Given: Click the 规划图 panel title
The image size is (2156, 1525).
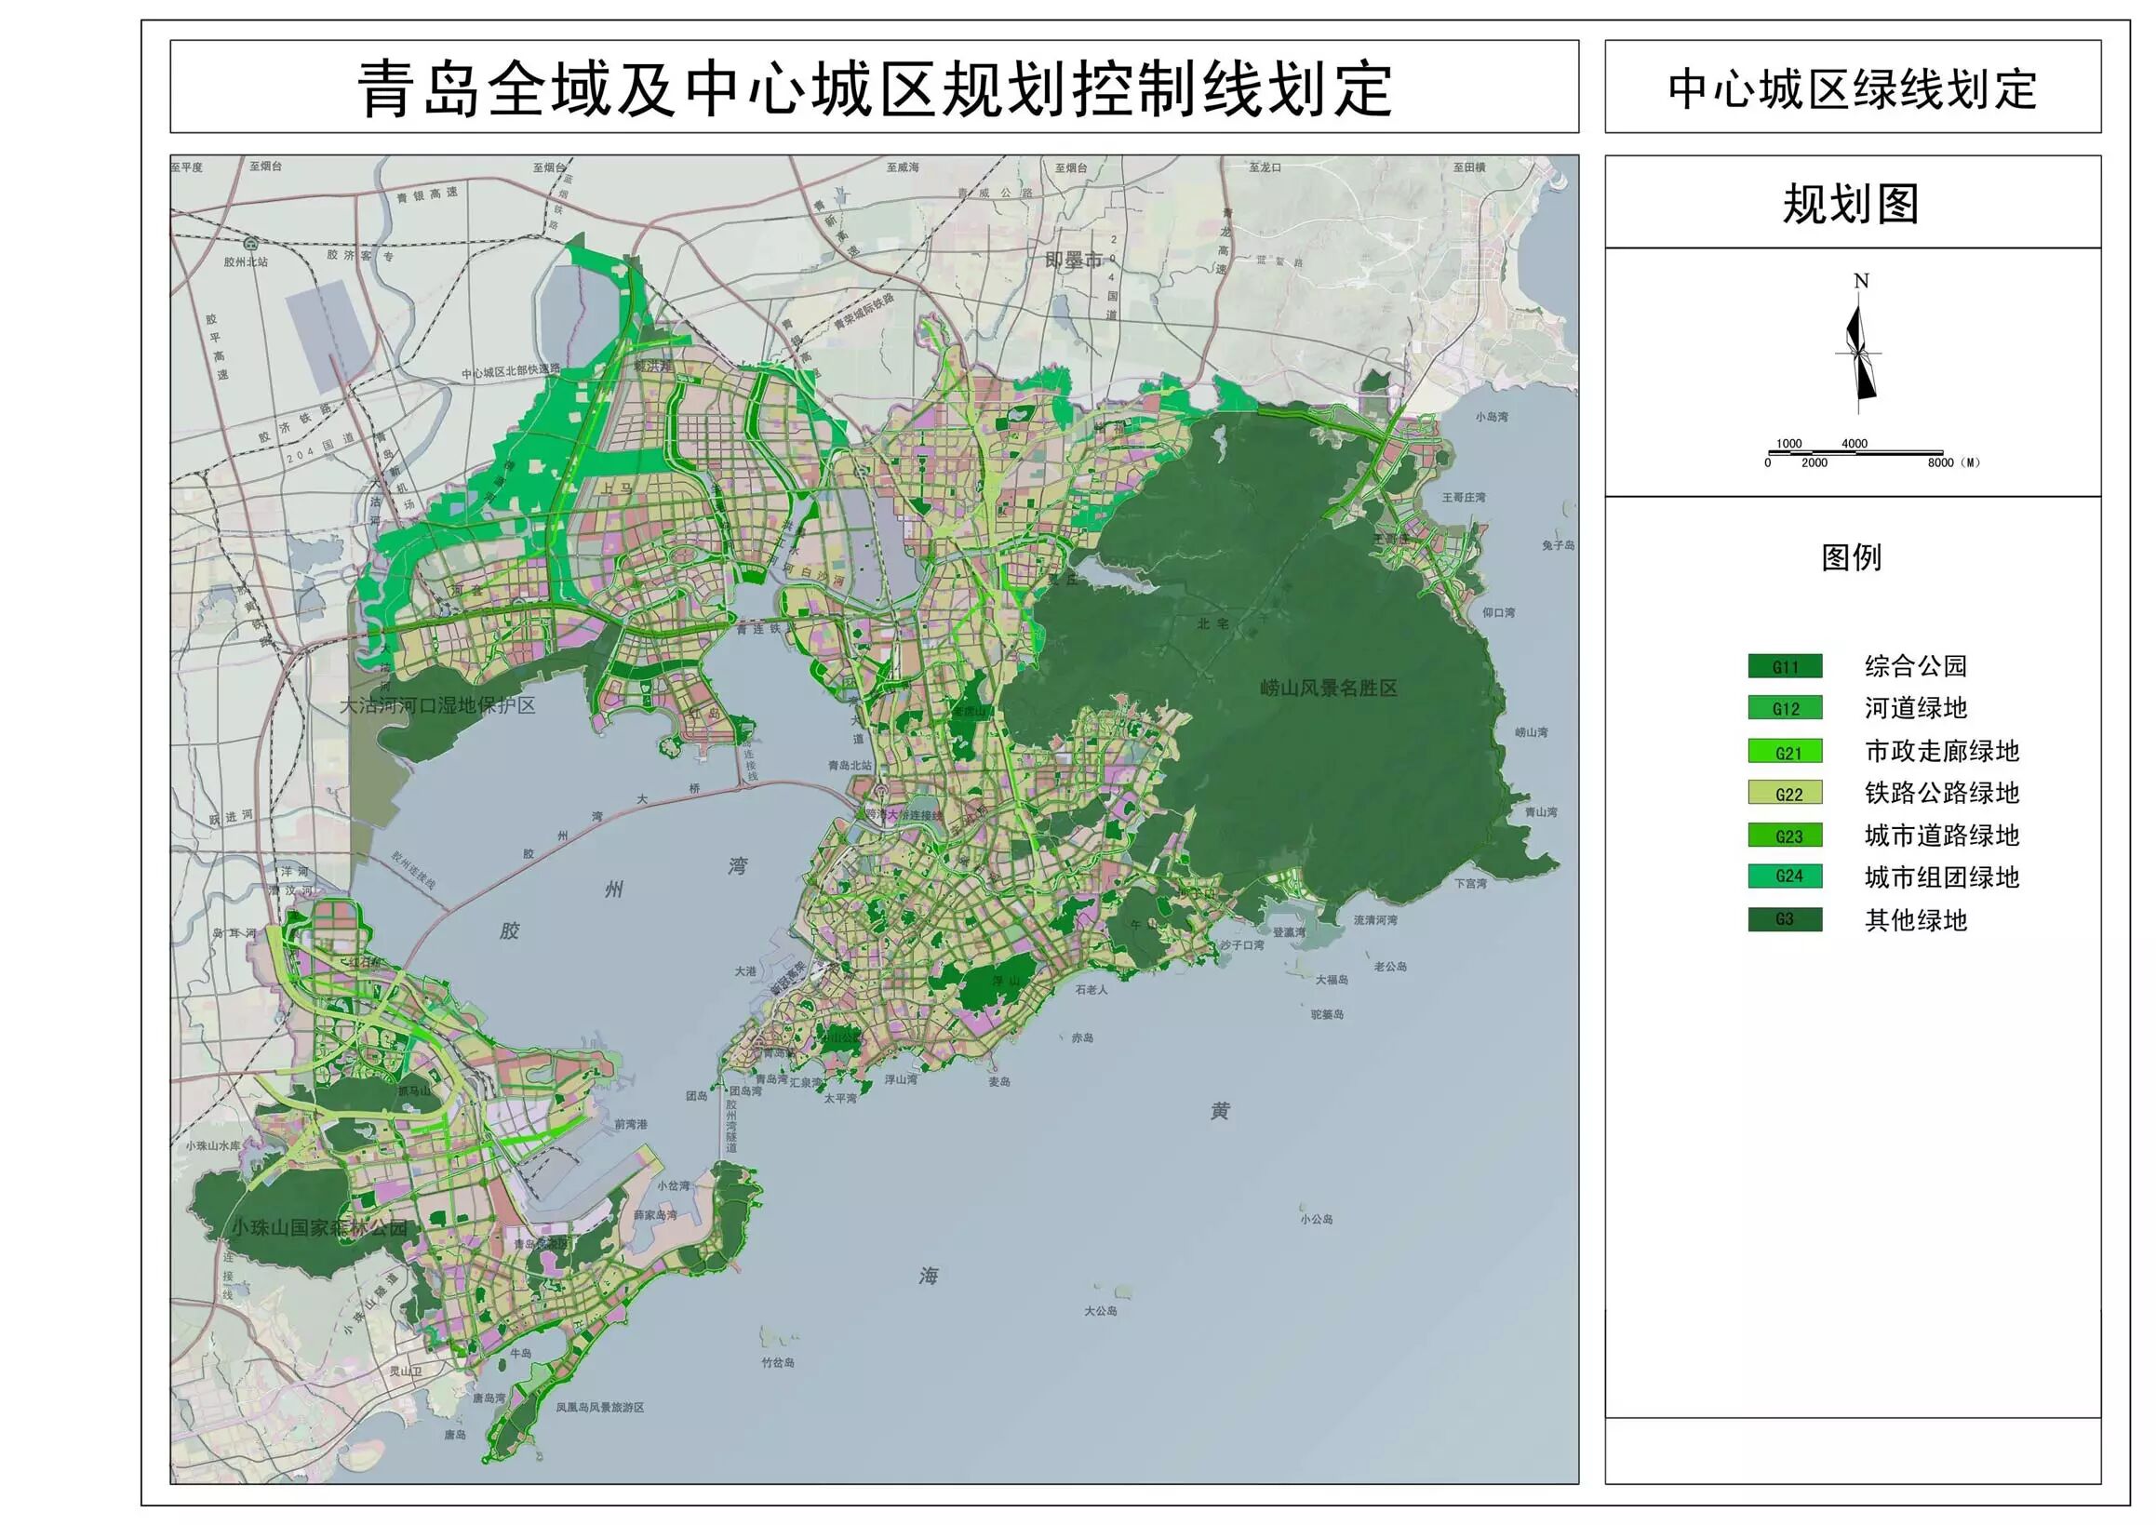Looking at the screenshot, I should coord(1851,204).
